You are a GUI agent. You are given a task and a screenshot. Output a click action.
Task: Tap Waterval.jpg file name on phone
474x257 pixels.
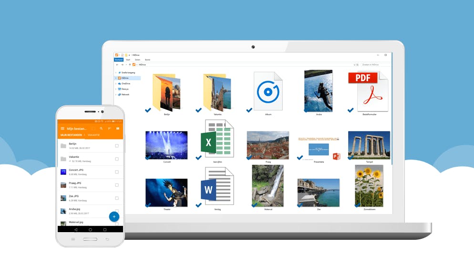(76, 222)
